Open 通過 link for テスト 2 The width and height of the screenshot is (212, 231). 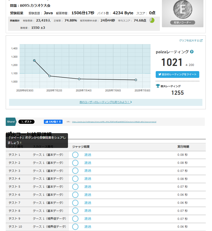coord(88,163)
